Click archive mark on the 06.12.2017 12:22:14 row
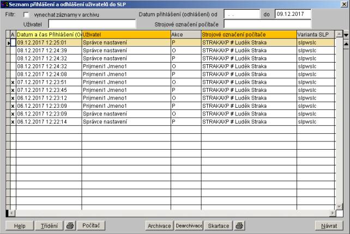This screenshot has width=350, height=234. (13, 122)
